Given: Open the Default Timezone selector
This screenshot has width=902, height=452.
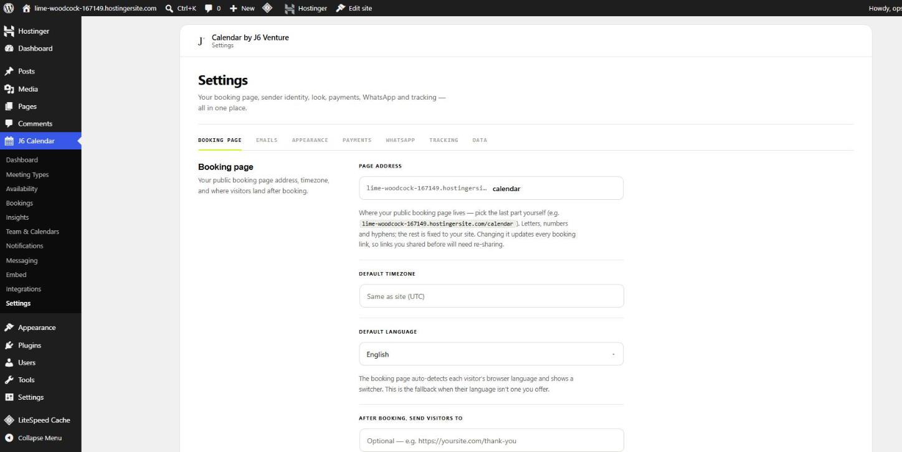Looking at the screenshot, I should pos(491,296).
